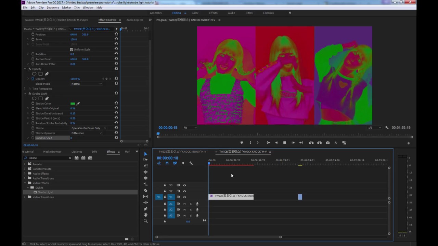Select Strobe Light effect in Stylize
Viewport: 438px width, 246px height.
point(46,192)
